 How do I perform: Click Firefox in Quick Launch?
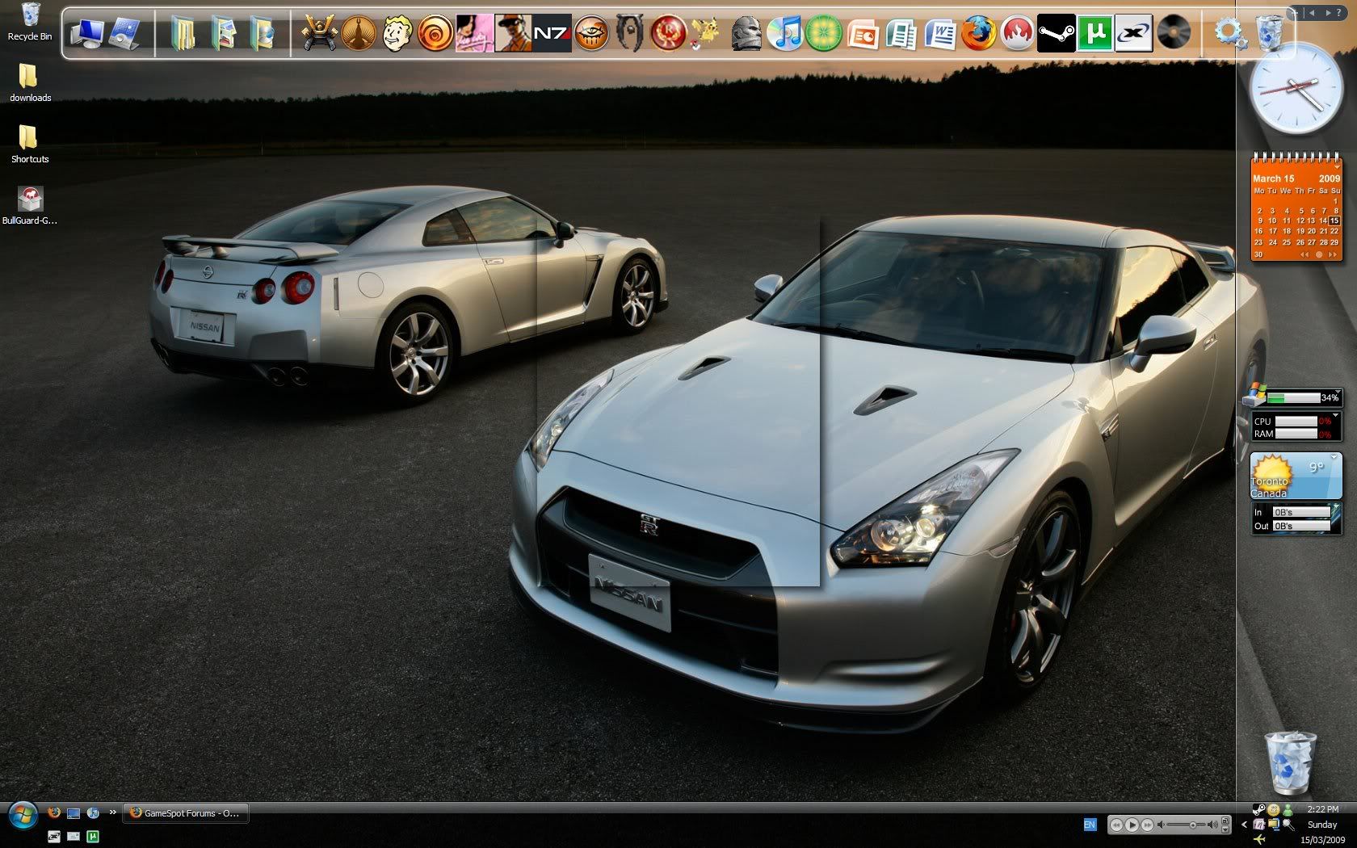pyautogui.click(x=54, y=813)
